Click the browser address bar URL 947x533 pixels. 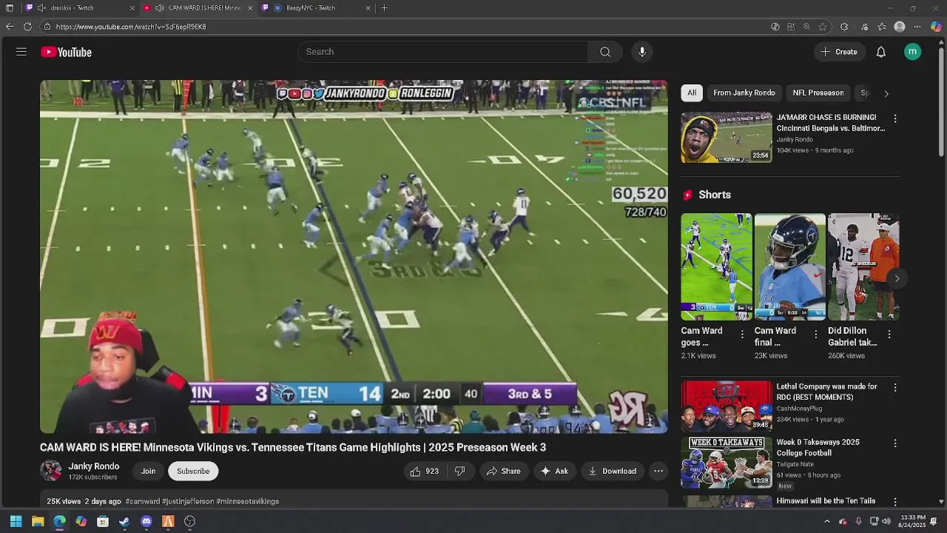pos(131,27)
